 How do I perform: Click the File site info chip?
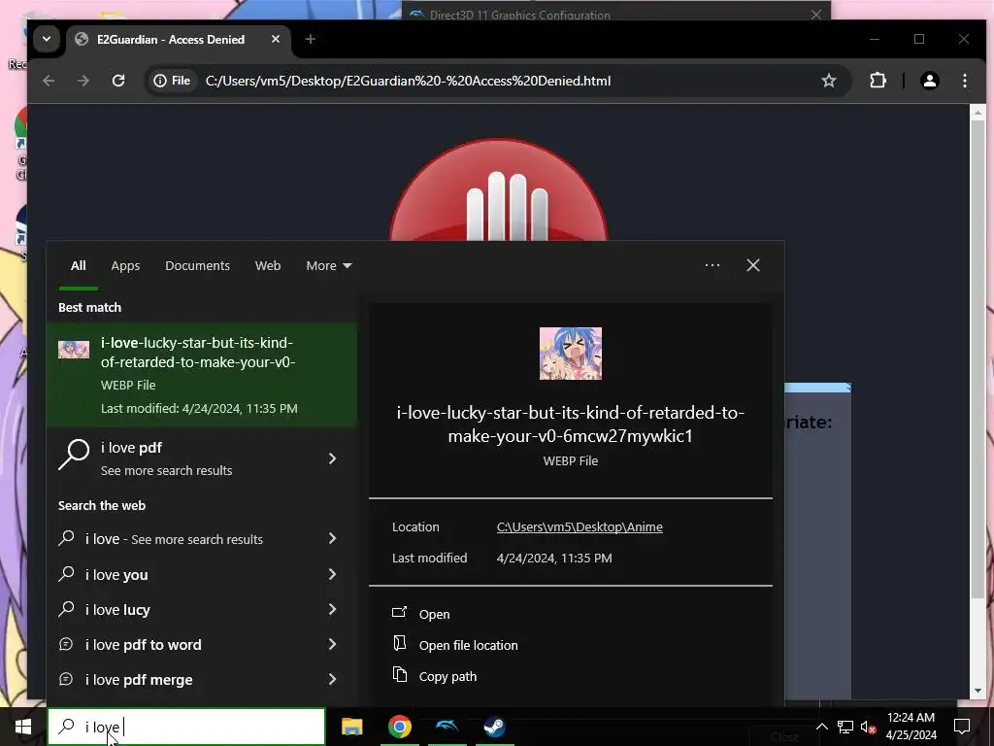[173, 81]
